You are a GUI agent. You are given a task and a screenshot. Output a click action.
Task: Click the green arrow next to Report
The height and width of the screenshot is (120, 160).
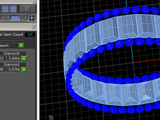point(21,45)
